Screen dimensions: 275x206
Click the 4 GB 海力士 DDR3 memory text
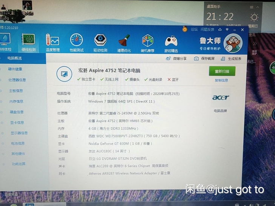coord(113,128)
